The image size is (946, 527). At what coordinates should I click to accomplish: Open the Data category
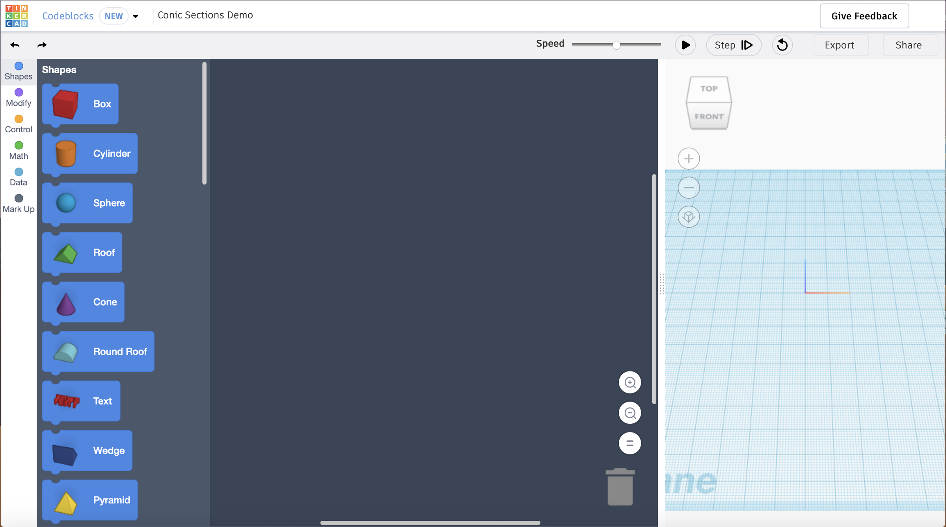click(18, 176)
